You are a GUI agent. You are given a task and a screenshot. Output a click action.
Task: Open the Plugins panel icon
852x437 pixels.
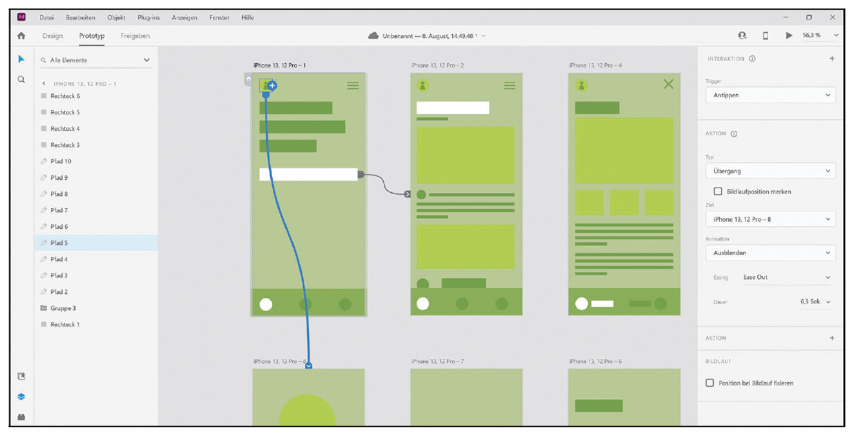pos(21,417)
